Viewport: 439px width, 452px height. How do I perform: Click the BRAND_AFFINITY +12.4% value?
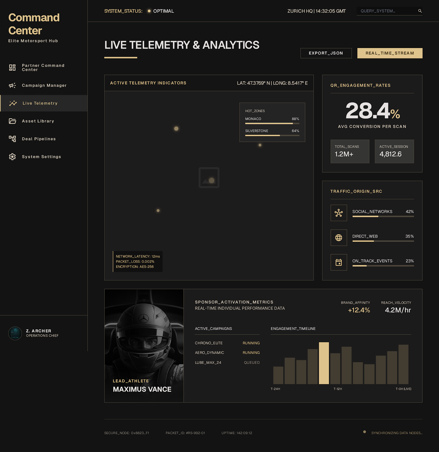pos(359,310)
